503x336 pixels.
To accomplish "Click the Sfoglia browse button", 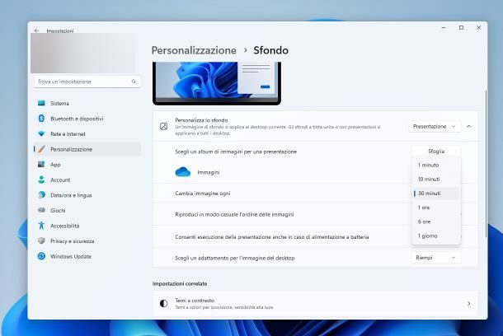I will (436, 151).
